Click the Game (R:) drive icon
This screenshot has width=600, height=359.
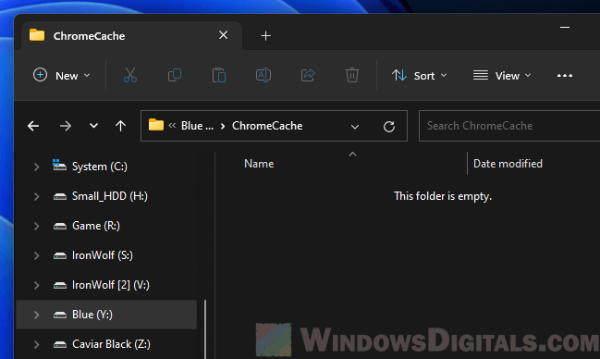click(x=60, y=226)
